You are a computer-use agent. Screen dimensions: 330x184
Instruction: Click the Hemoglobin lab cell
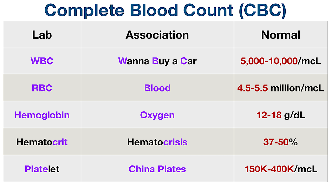[x=42, y=115]
